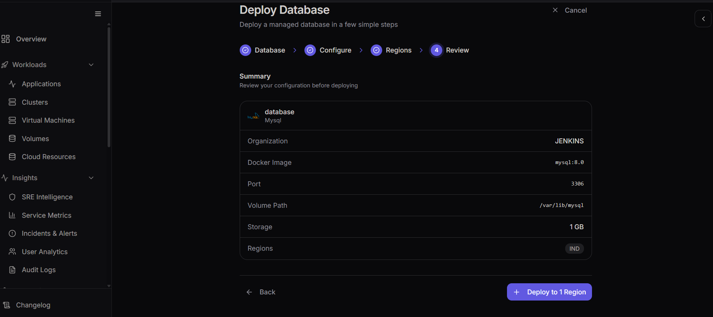Open the Changelog link
The height and width of the screenshot is (317, 713).
point(33,305)
